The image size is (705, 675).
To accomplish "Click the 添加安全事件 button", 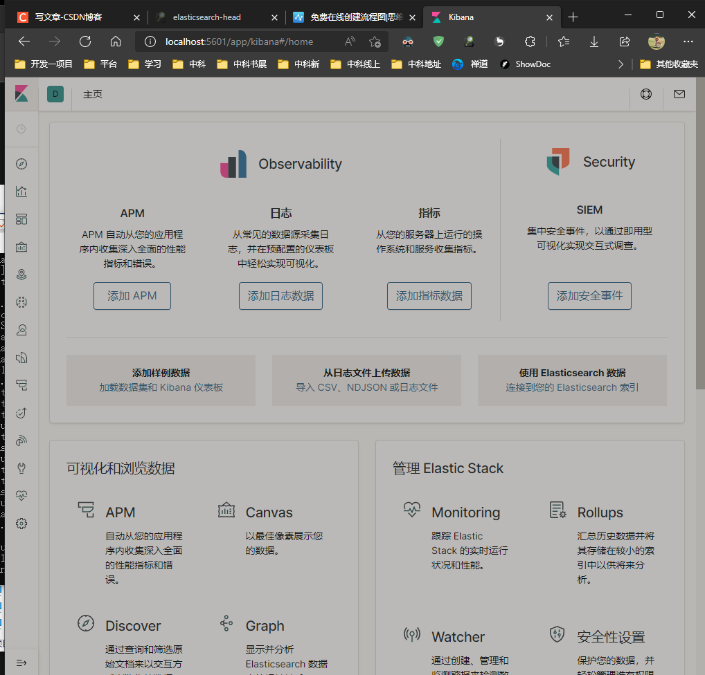I will pos(589,296).
